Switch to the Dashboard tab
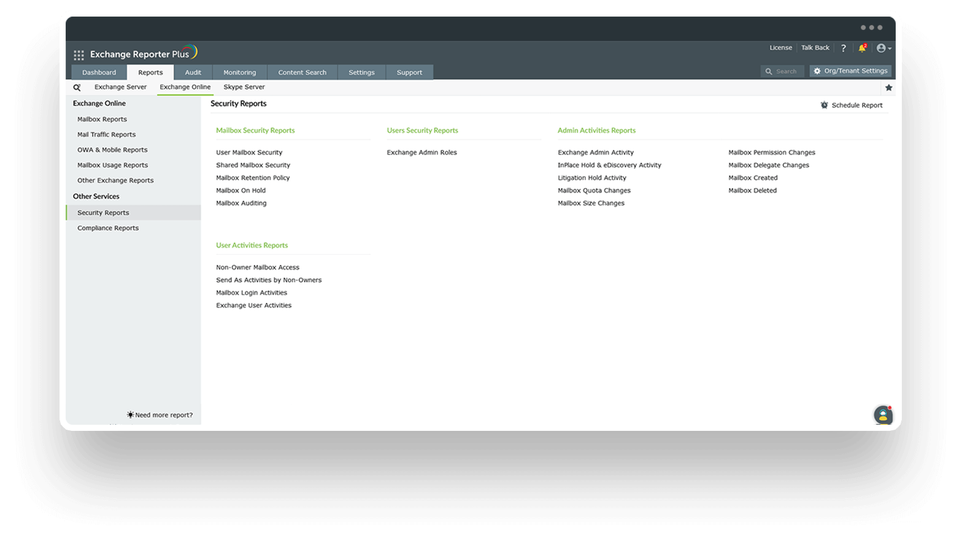Image resolution: width=962 pixels, height=540 pixels. (x=99, y=72)
